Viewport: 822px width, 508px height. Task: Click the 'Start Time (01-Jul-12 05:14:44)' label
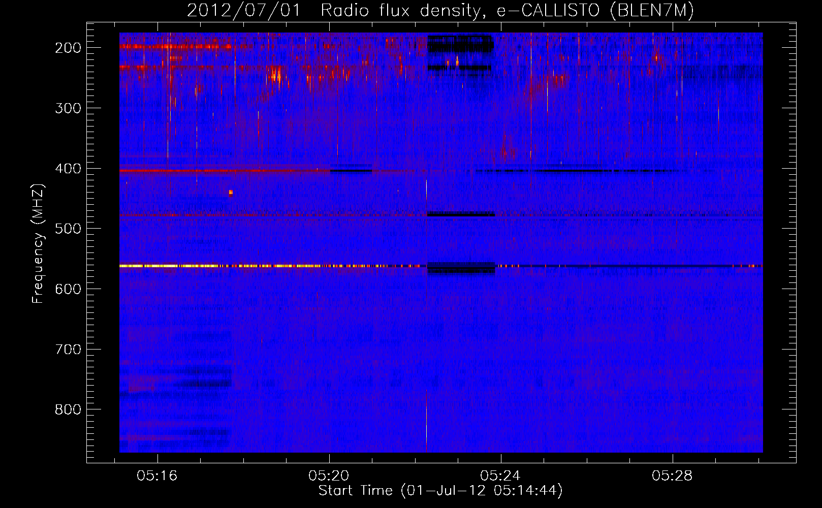[440, 491]
